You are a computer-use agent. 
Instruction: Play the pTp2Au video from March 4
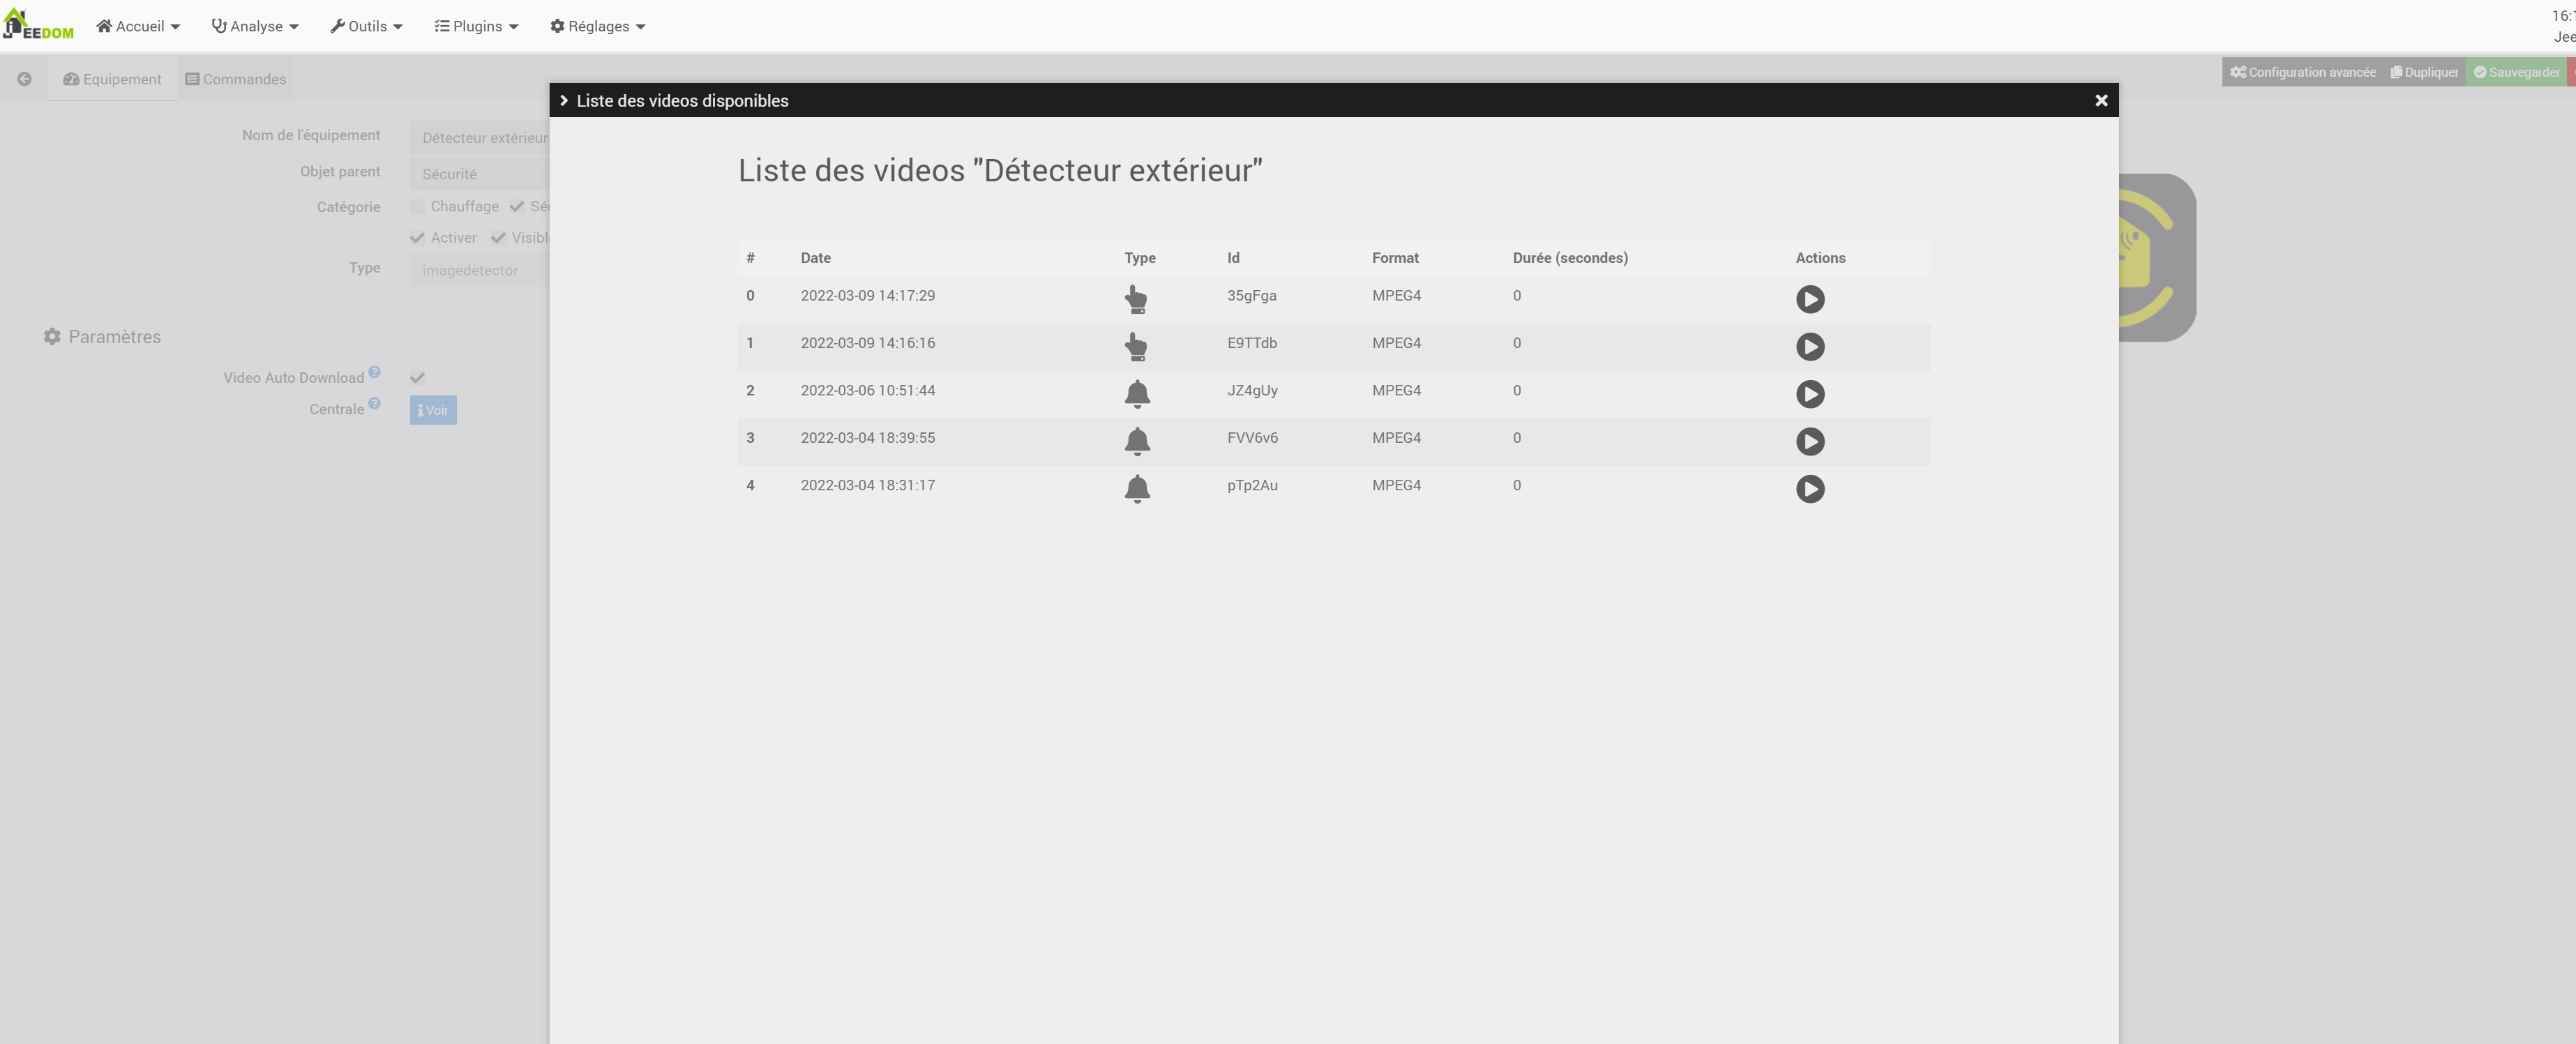tap(1811, 489)
